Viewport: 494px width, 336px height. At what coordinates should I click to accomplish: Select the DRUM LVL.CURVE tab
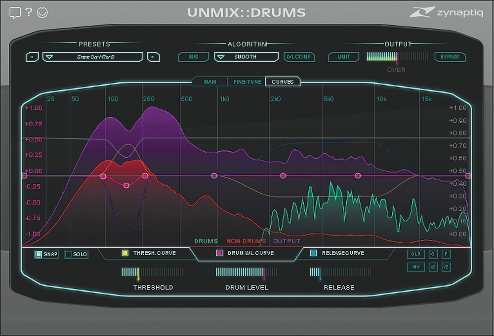pos(245,253)
